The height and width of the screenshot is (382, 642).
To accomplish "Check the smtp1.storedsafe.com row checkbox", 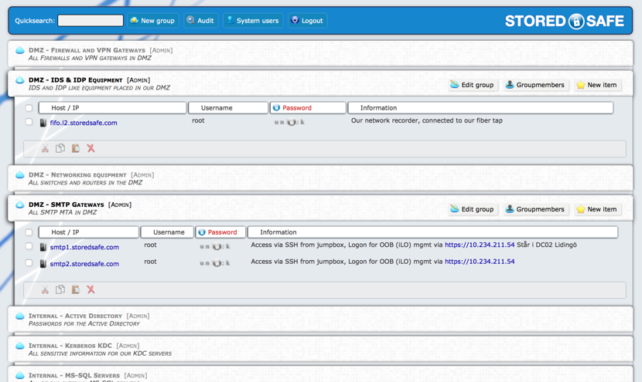I will click(29, 246).
